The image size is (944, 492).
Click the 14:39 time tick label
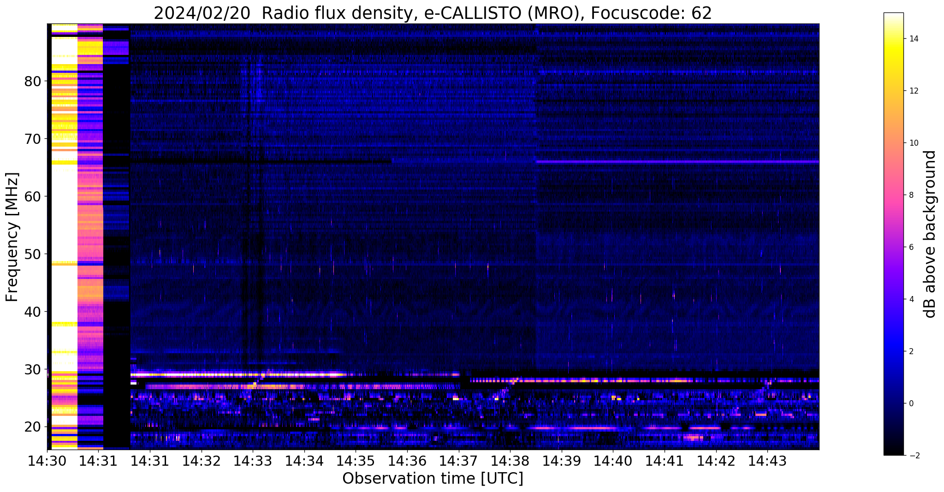(561, 461)
